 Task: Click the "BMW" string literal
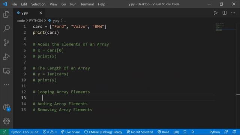[98, 27]
